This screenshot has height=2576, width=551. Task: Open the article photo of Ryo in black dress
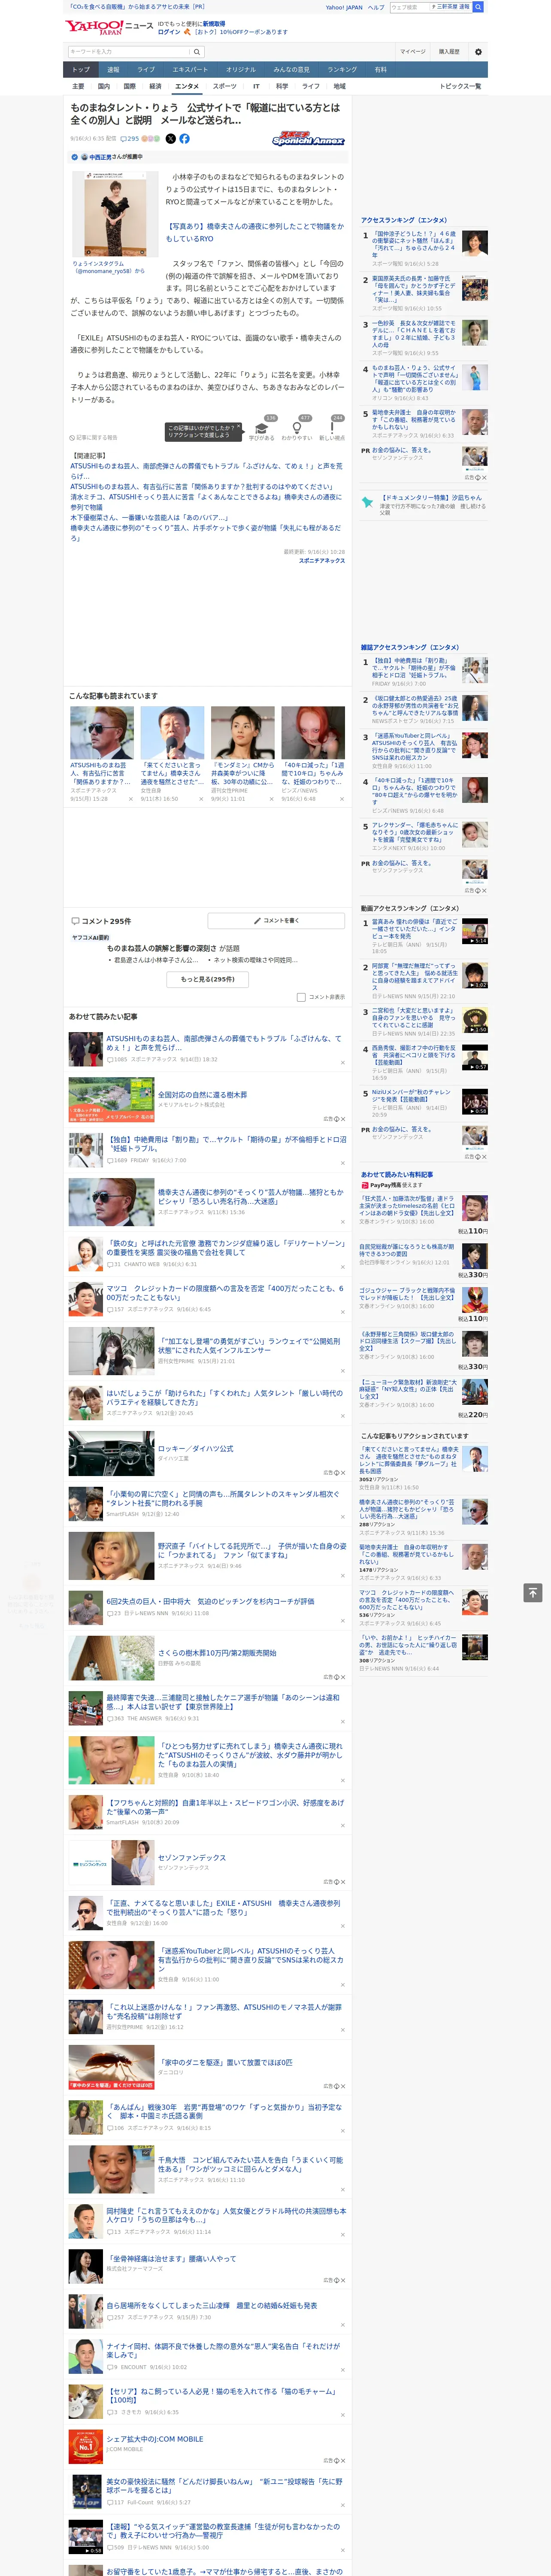pos(115,214)
